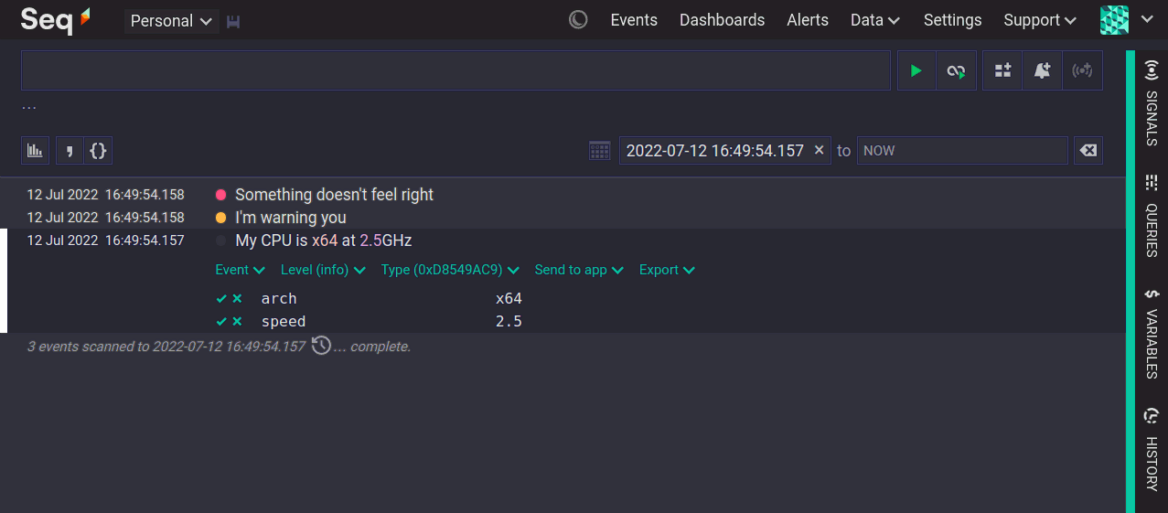Viewport: 1168px width, 513px height.
Task: Click the arch property name
Action: tap(279, 298)
